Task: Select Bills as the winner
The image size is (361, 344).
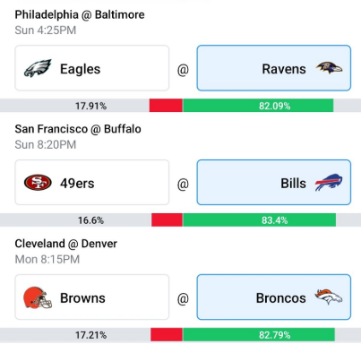Action: coord(274,183)
